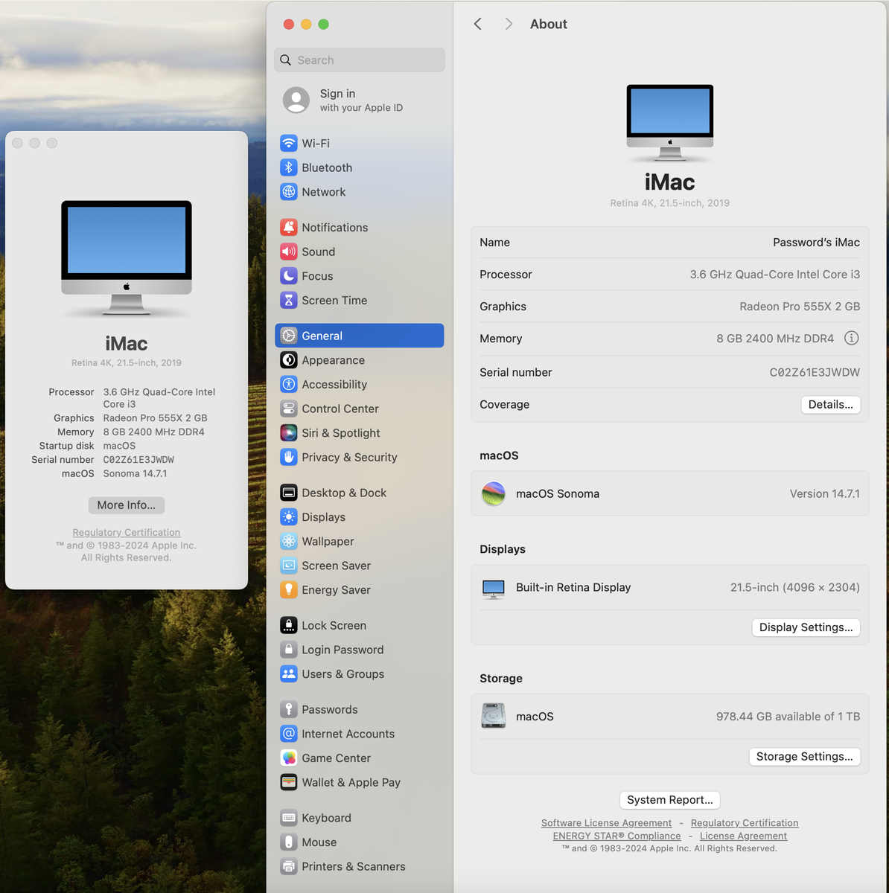Click the Notifications bell icon
889x893 pixels.
[x=289, y=227]
